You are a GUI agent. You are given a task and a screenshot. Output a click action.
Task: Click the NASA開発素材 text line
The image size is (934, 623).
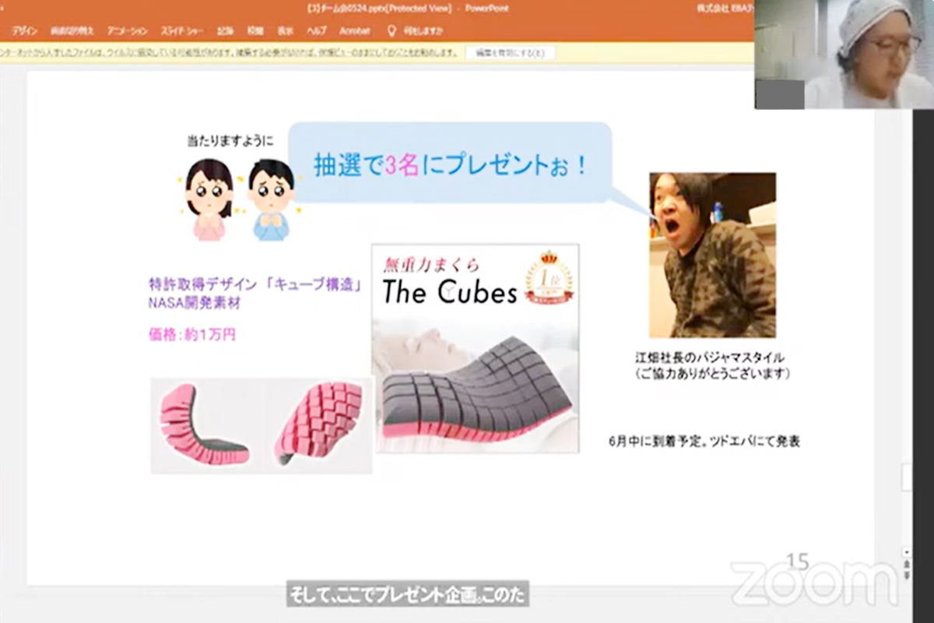pyautogui.click(x=195, y=304)
